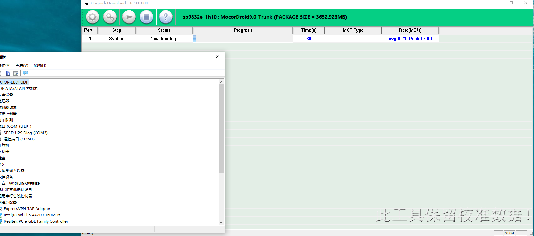Click the Rate(MB/s) column header

coord(410,30)
